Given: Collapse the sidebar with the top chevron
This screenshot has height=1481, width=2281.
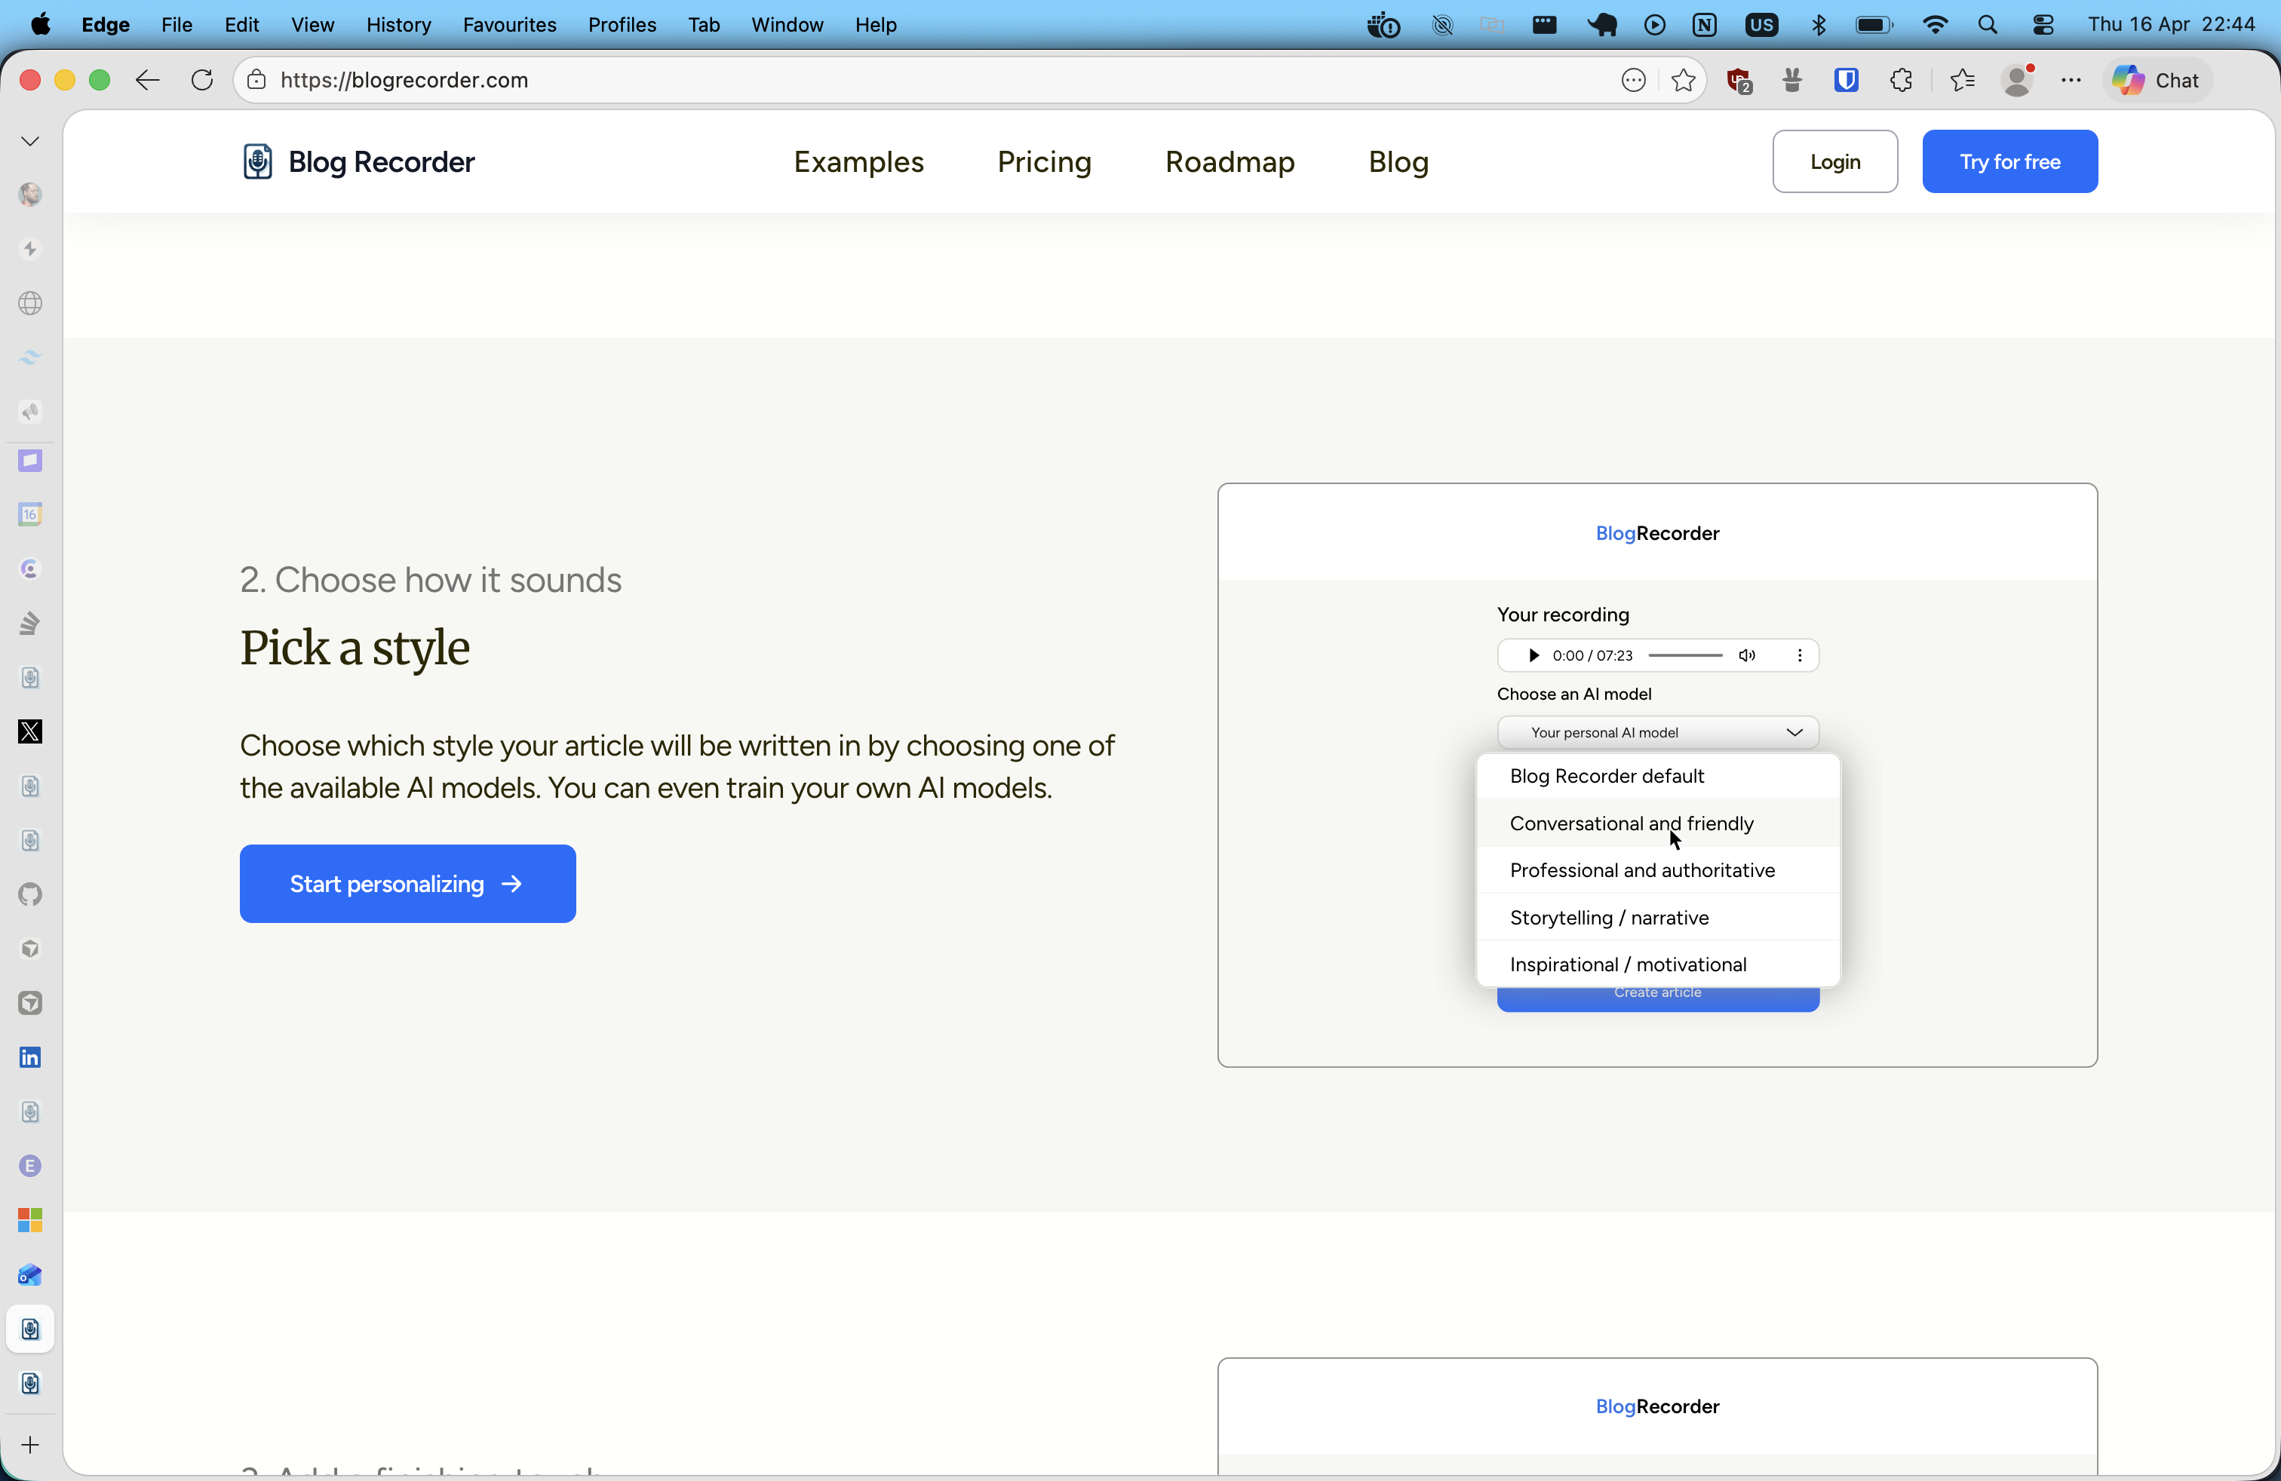Looking at the screenshot, I should coord(29,140).
